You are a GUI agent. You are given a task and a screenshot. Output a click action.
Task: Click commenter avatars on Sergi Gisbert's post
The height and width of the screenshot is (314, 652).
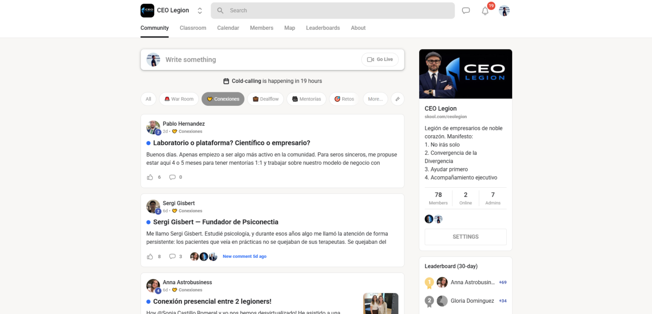[204, 257]
